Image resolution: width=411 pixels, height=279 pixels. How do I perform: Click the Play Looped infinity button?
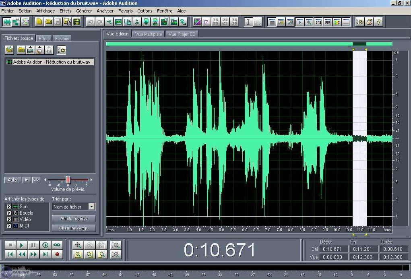pyautogui.click(x=57, y=245)
